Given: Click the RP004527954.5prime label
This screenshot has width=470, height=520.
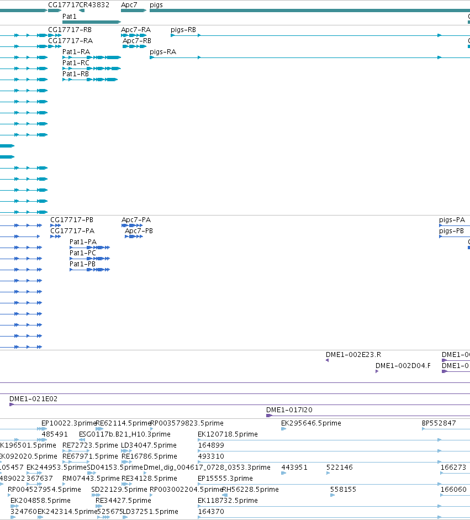Looking at the screenshot, I should 44,490.
